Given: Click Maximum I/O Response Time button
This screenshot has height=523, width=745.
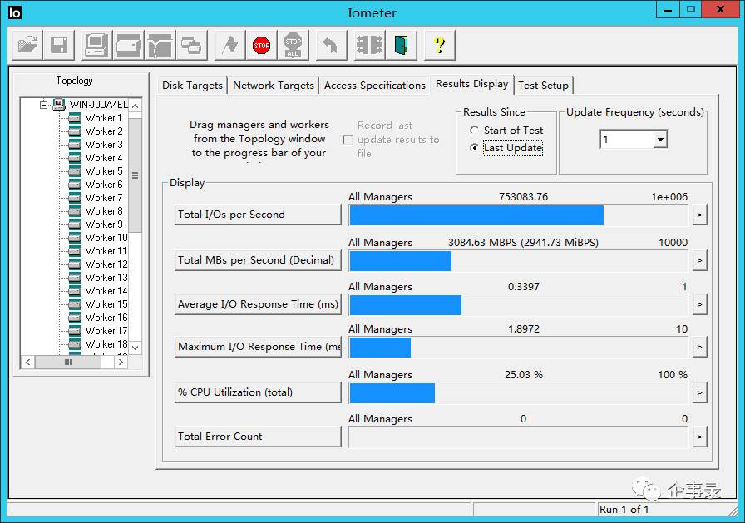Looking at the screenshot, I should [258, 346].
